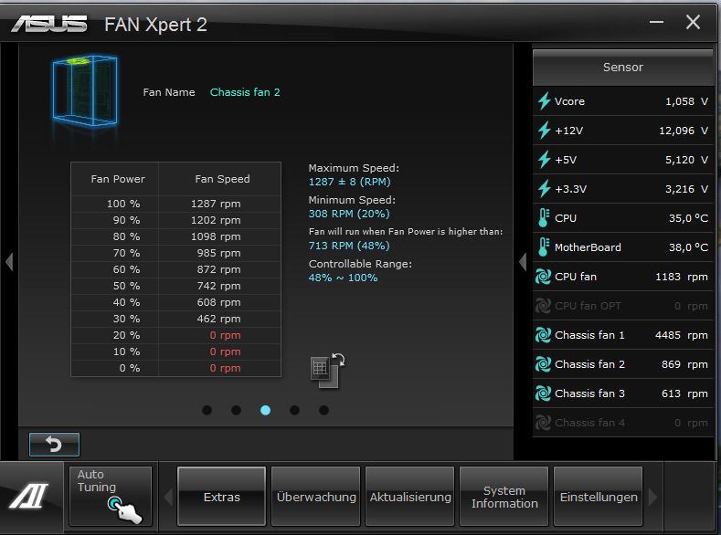Click the Chassis fan 1 spinner icon
The image size is (721, 535).
(543, 335)
